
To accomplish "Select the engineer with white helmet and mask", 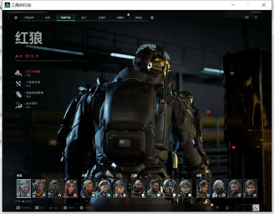I will [170, 189].
